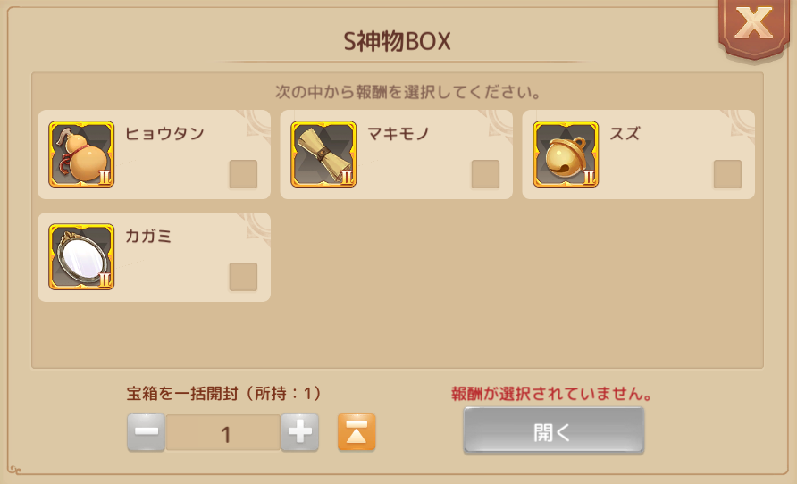Image resolution: width=797 pixels, height=484 pixels.
Task: Click the マキモノ item name label
Action: pyautogui.click(x=398, y=134)
